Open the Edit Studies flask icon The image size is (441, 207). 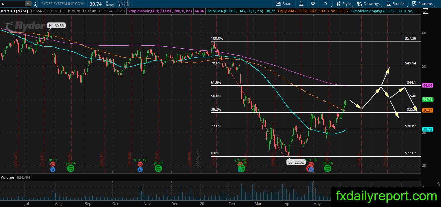pyautogui.click(x=301, y=4)
